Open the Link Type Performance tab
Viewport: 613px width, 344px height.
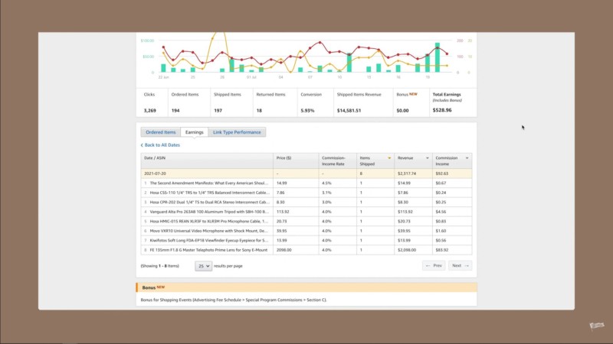pyautogui.click(x=237, y=132)
